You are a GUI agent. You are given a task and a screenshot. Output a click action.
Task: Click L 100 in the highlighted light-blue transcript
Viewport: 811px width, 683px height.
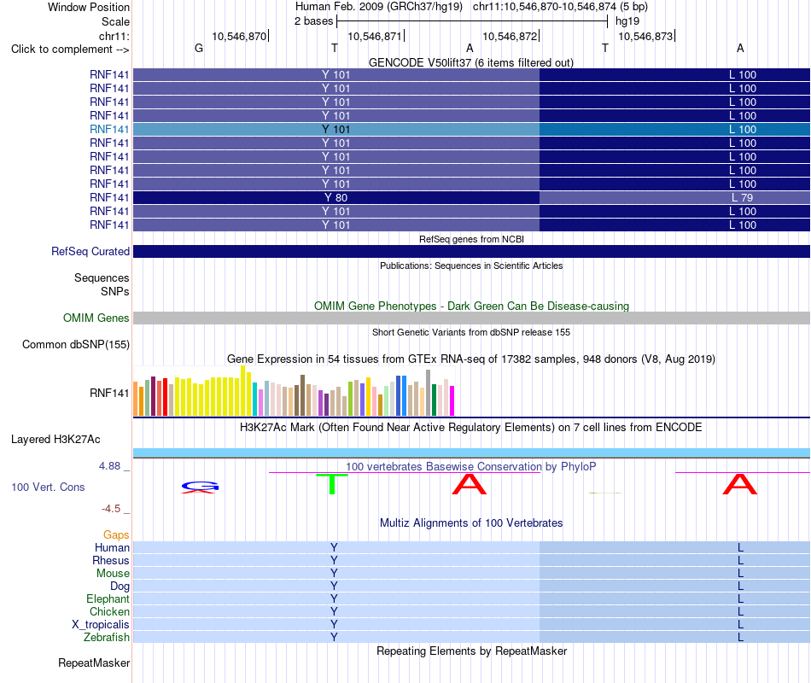point(743,130)
